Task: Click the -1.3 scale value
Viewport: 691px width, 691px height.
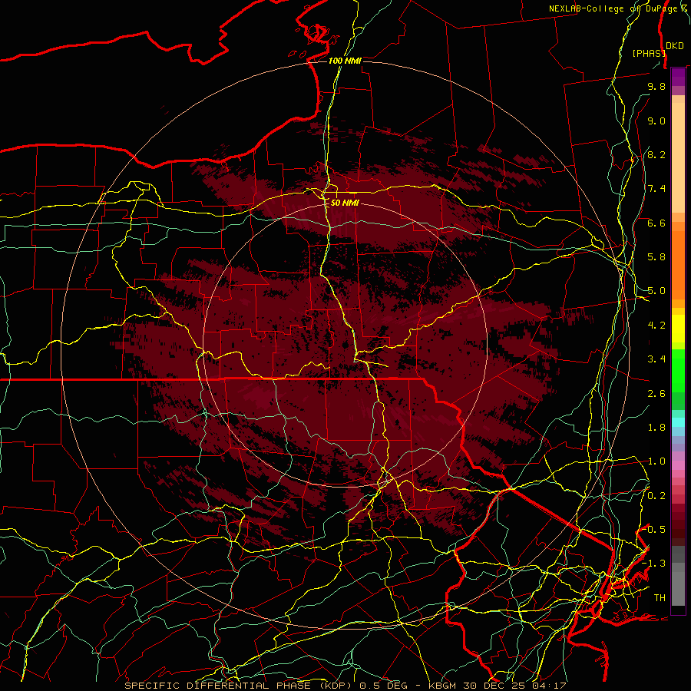Action: click(654, 564)
